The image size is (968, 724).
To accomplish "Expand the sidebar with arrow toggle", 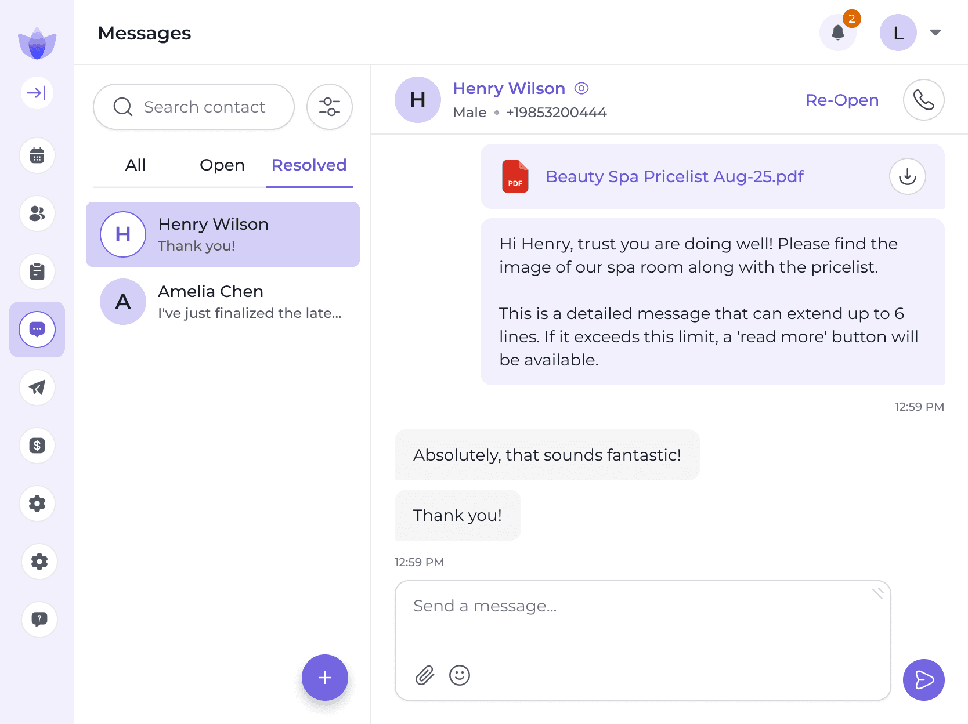I will tap(37, 93).
